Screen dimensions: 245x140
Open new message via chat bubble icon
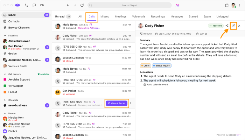pos(34,5)
